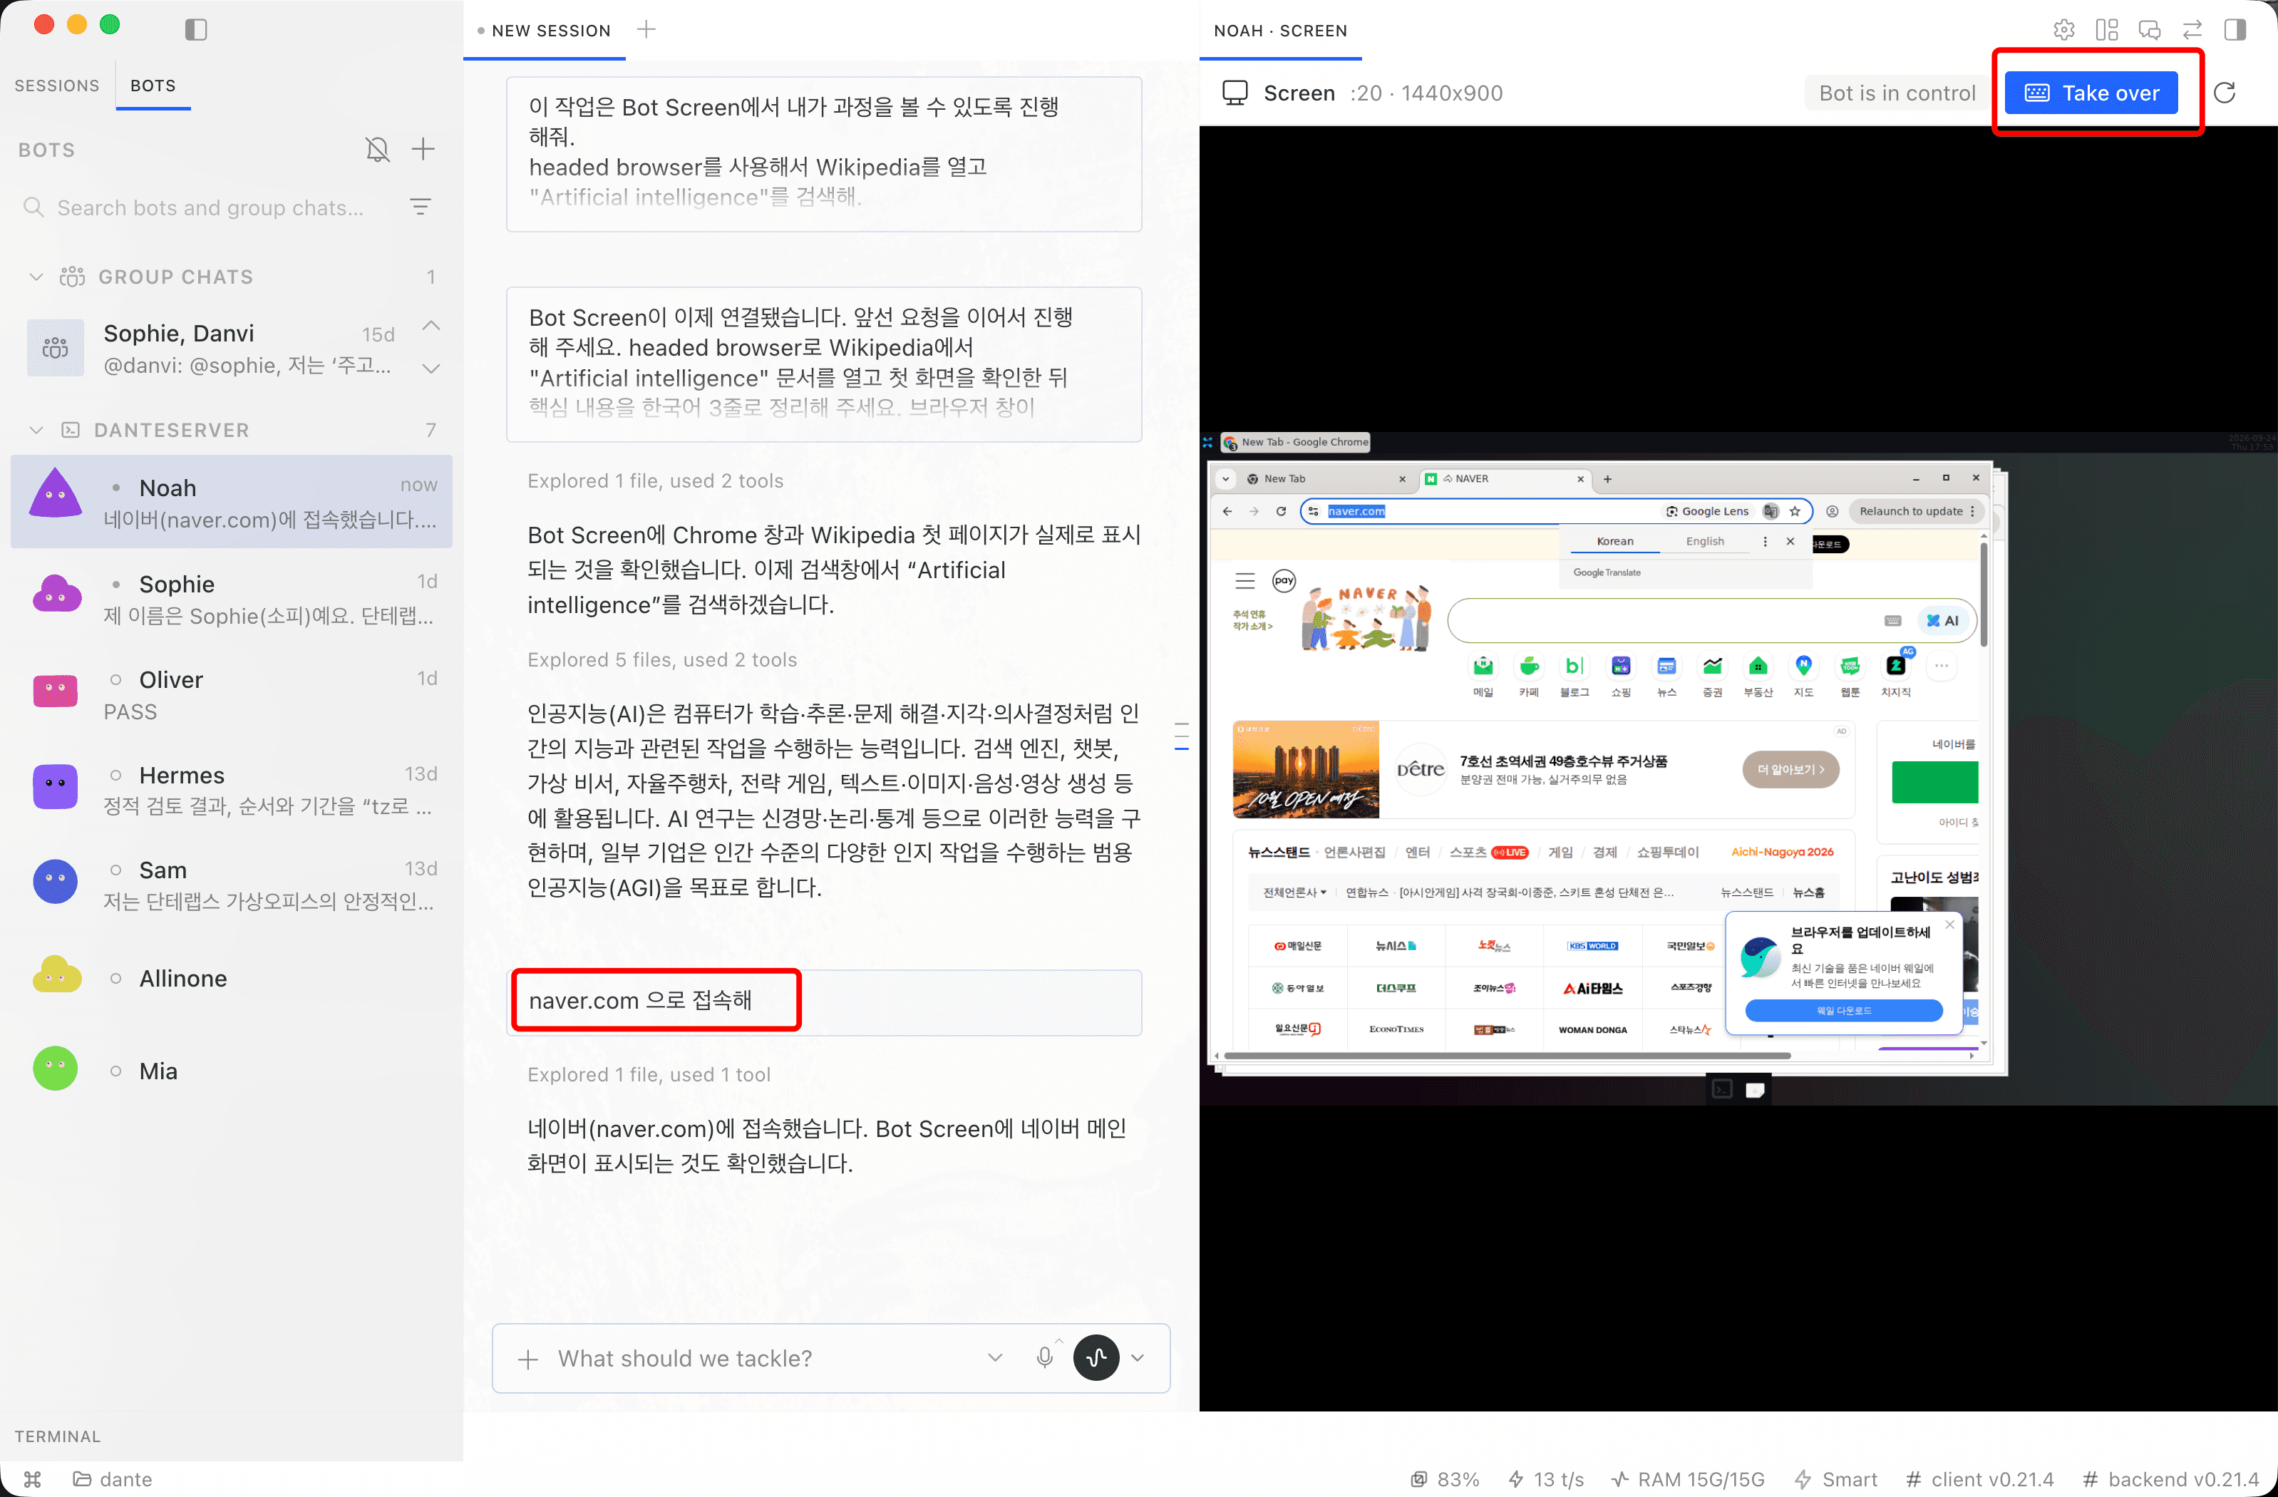The height and width of the screenshot is (1497, 2278).
Task: Switch to the SESSIONS tab
Action: (56, 86)
